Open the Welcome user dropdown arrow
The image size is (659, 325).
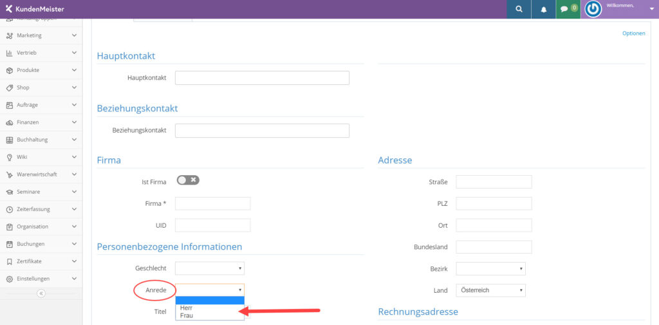tap(651, 9)
